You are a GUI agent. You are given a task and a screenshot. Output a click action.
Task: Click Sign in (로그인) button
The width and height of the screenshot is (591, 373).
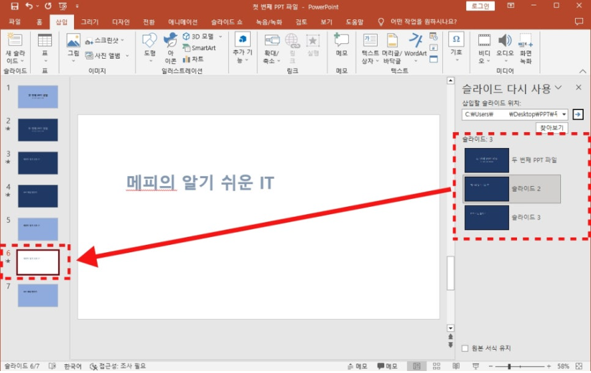click(x=480, y=5)
